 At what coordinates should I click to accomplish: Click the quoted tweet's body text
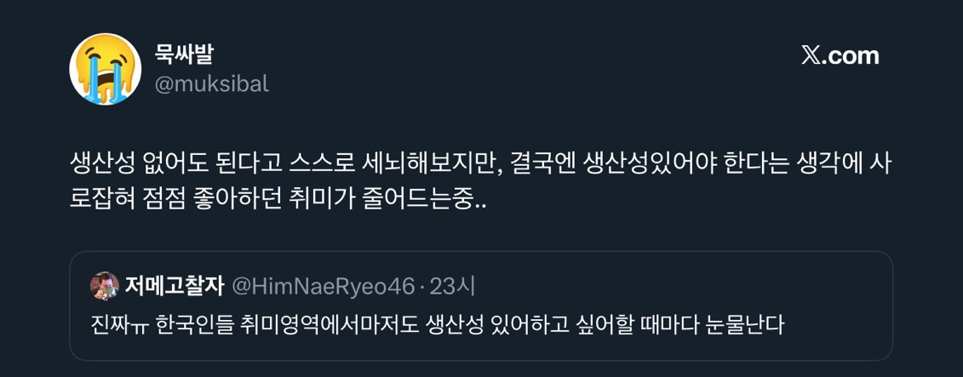tap(435, 324)
